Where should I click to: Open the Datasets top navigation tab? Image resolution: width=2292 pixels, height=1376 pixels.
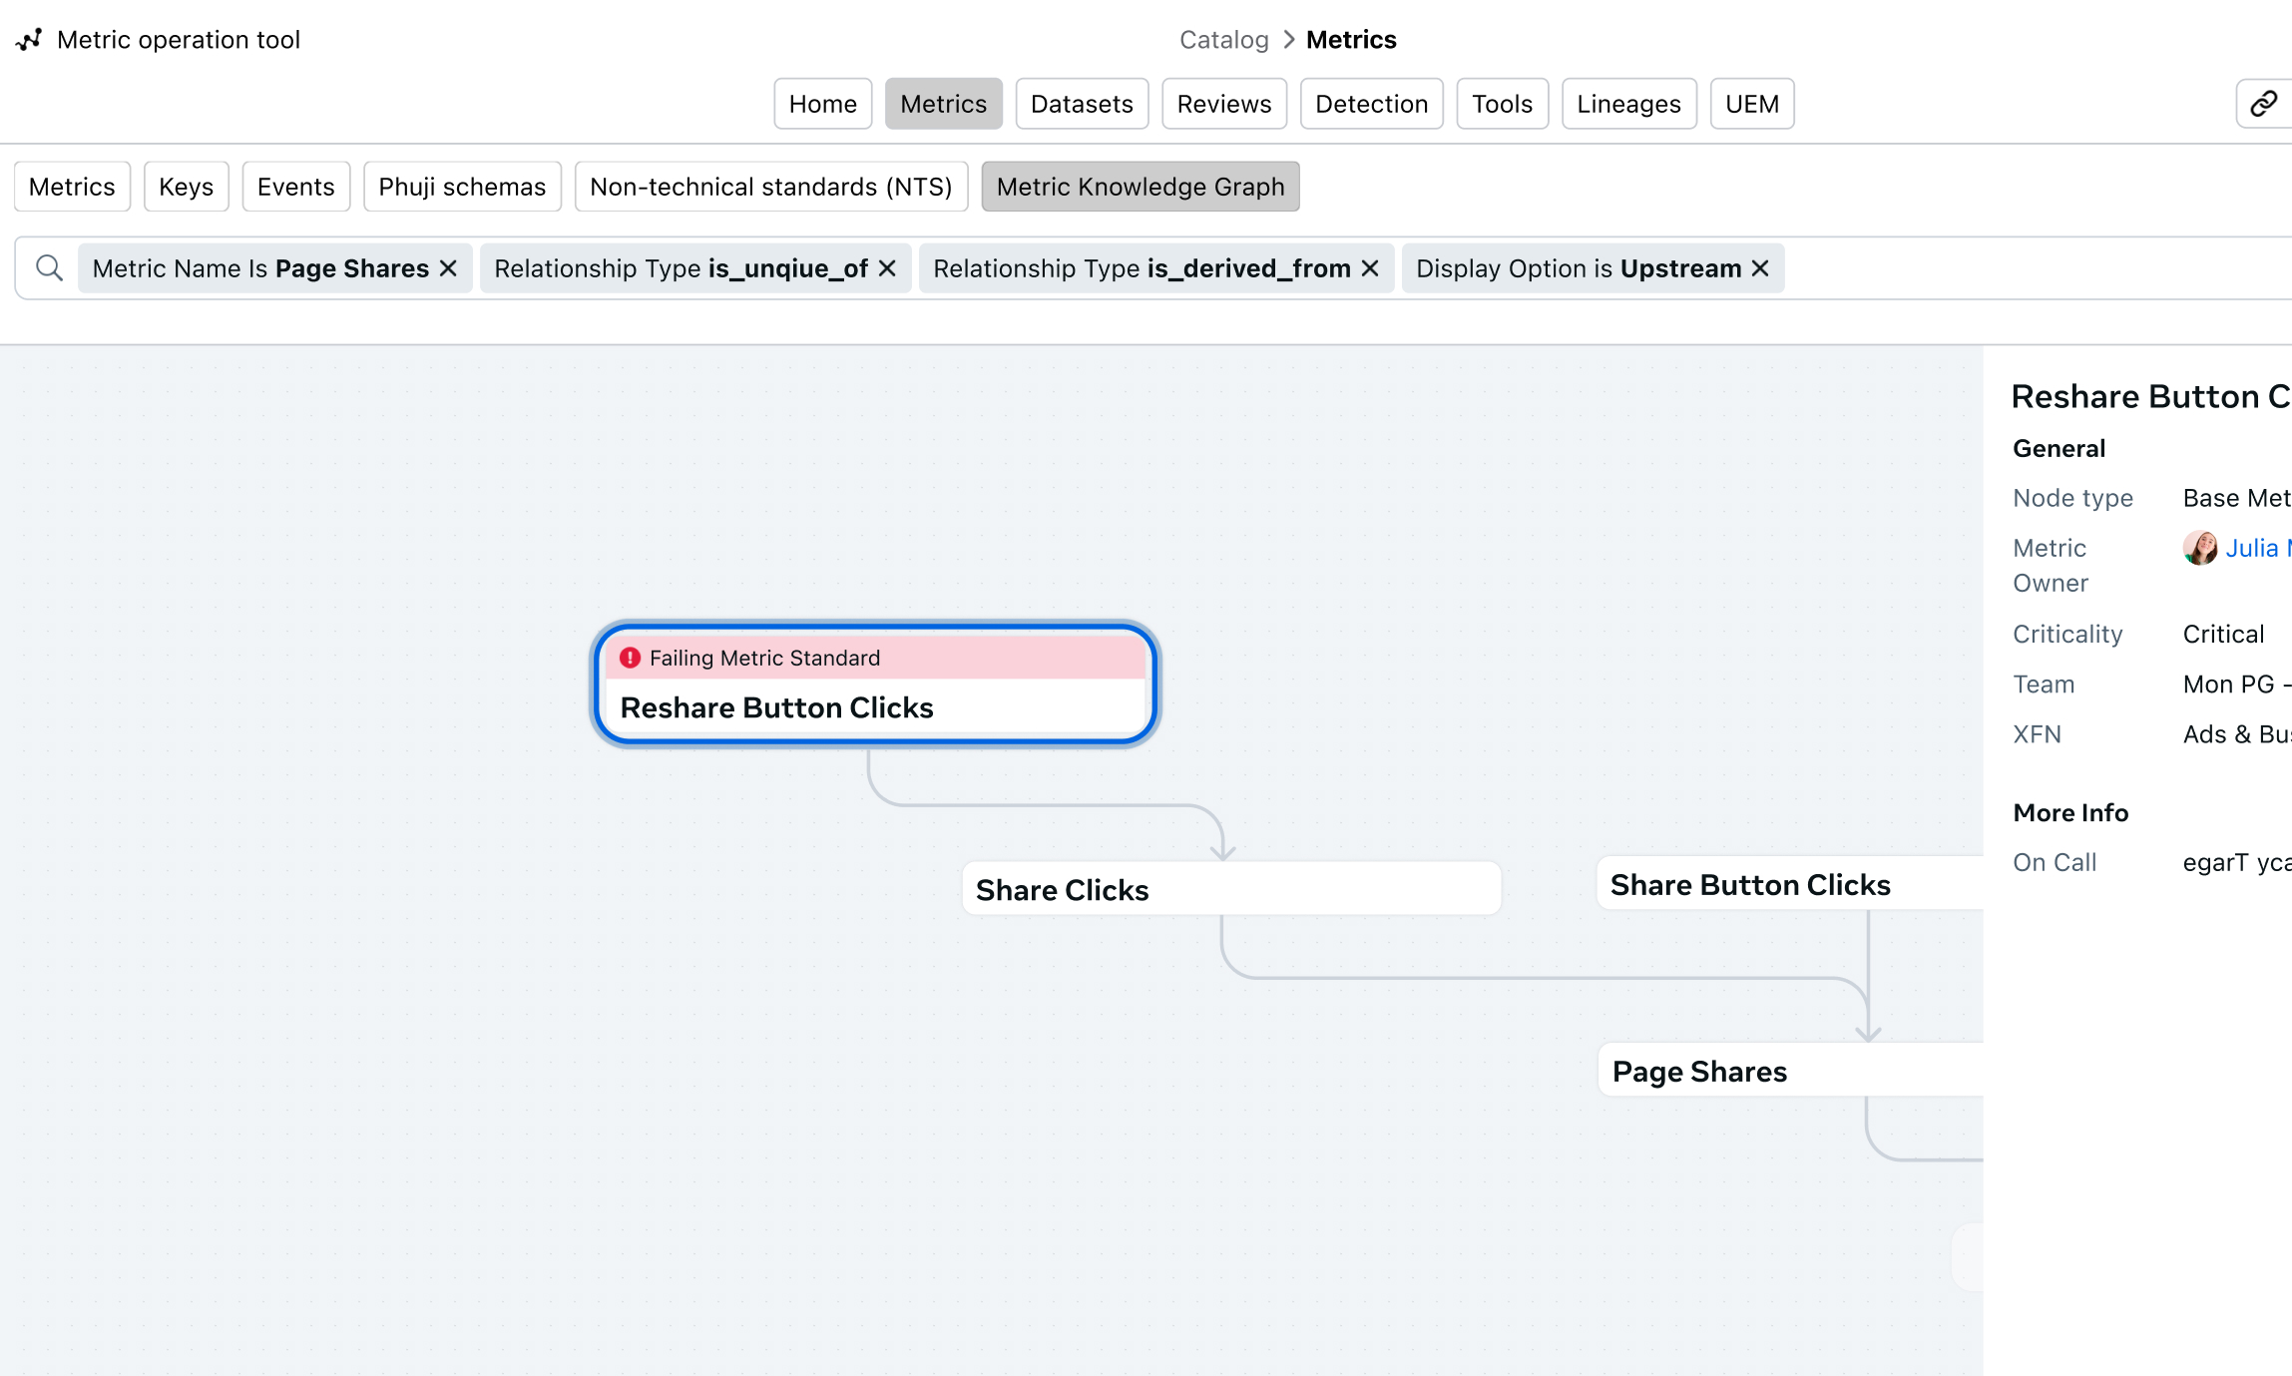coord(1082,104)
